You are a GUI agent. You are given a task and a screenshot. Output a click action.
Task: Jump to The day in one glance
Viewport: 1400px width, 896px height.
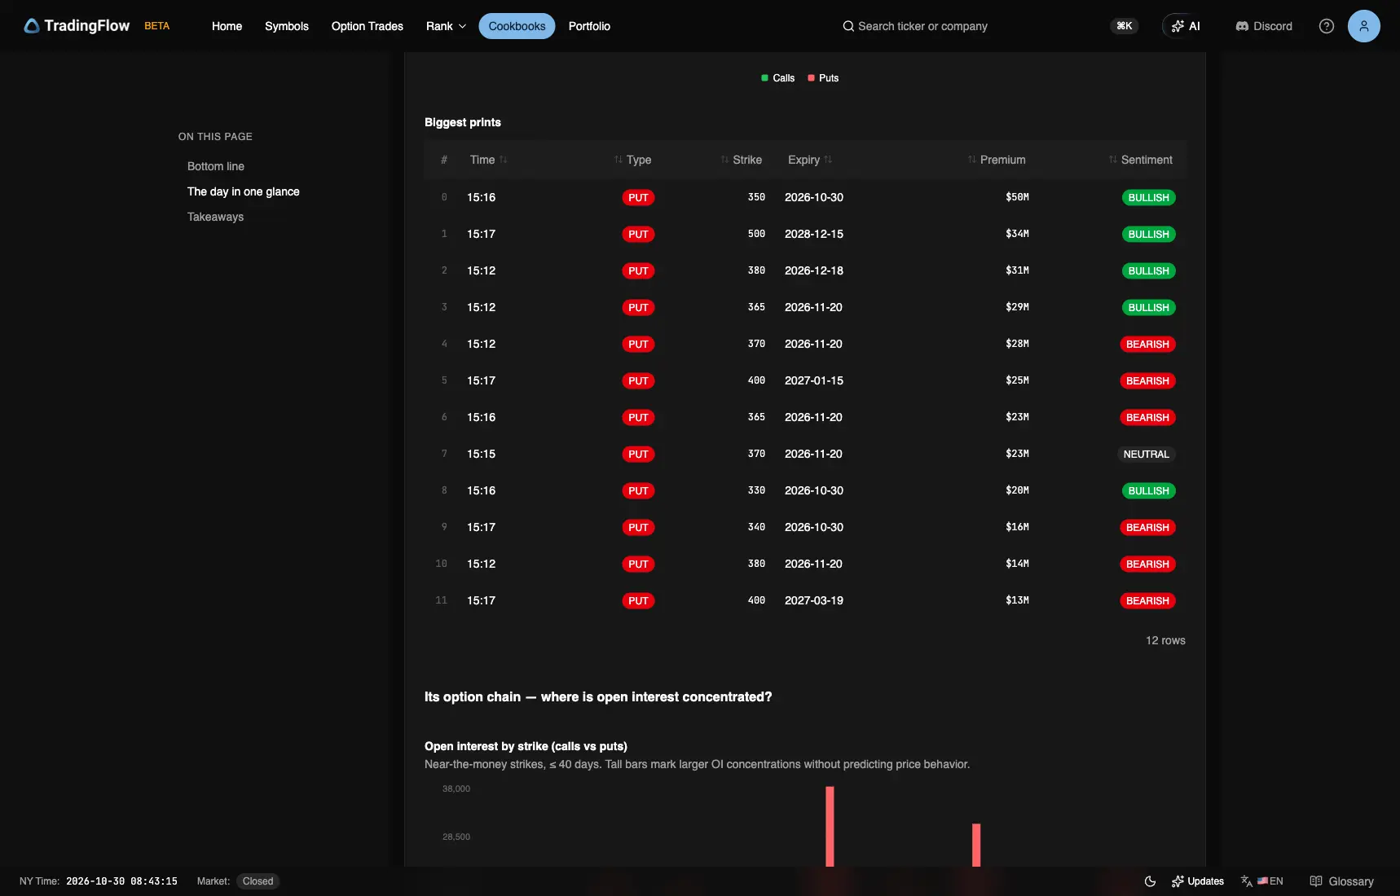pos(244,191)
